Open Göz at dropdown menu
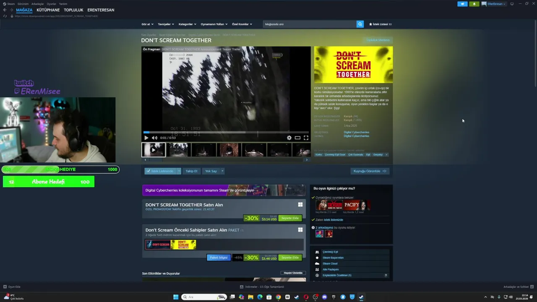The width and height of the screenshot is (537, 302). [x=147, y=24]
